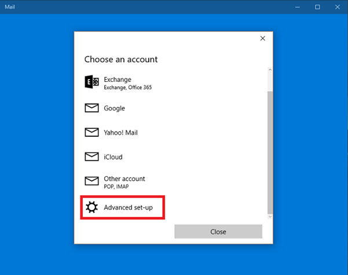Click the account list scrollbar thumb

click(270, 152)
